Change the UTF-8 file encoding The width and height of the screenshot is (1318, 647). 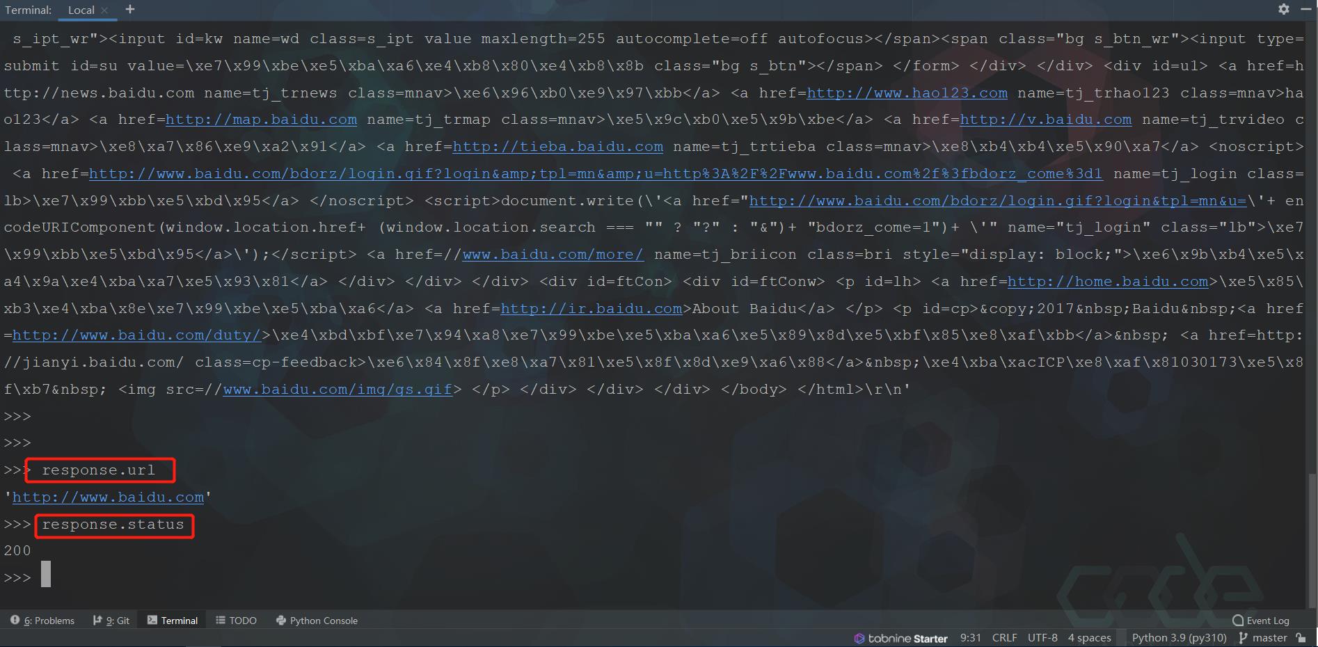1042,638
